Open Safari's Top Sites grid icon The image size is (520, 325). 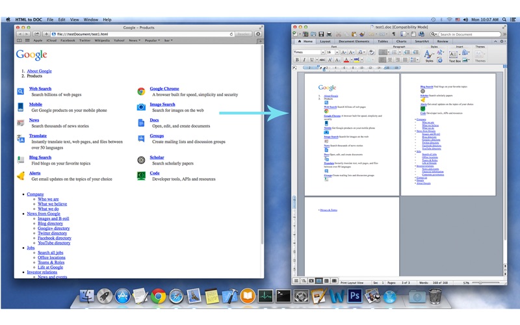[27, 40]
